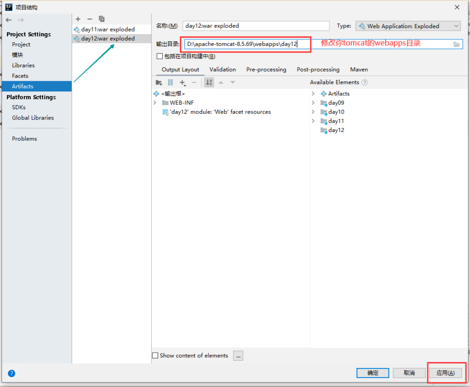Click the 应用(A) button
Image resolution: width=470 pixels, height=387 pixels.
pyautogui.click(x=446, y=373)
